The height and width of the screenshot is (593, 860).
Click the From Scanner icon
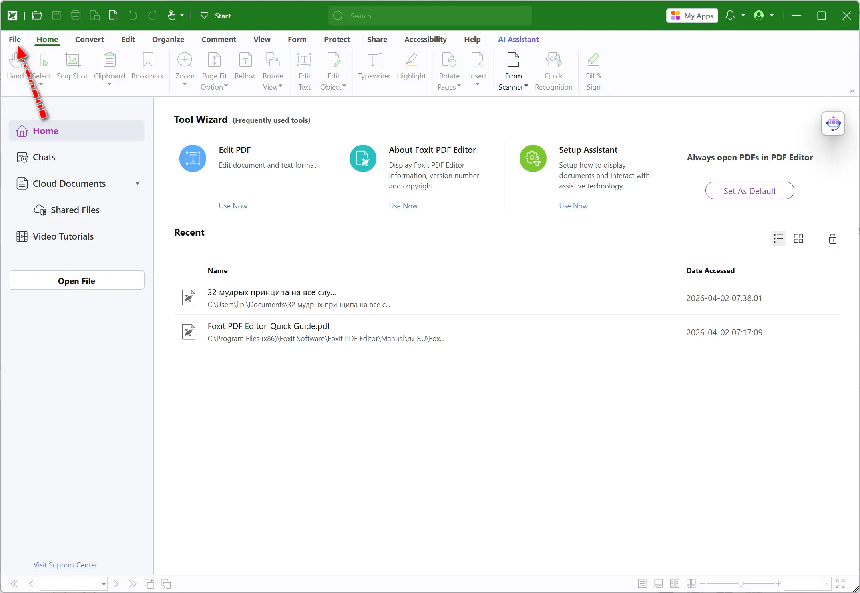point(513,60)
